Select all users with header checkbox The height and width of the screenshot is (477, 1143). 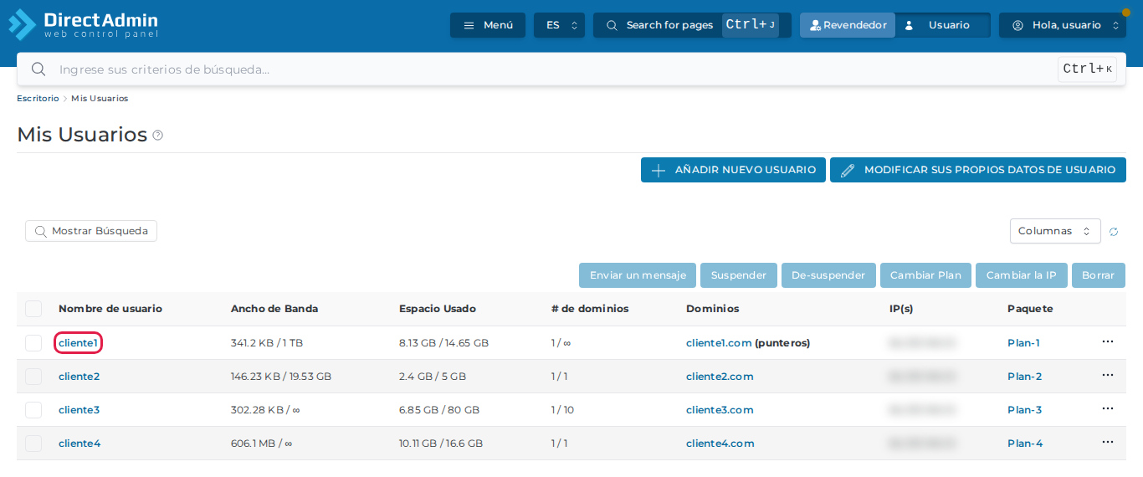coord(33,309)
